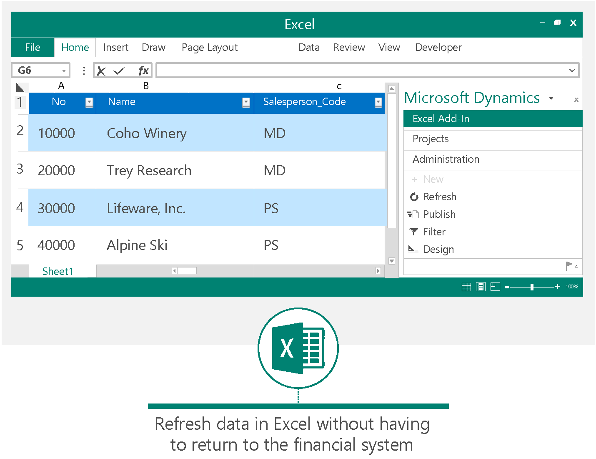Open the Salesperson_Code column filter dropdown
This screenshot has height=459, width=596.
[378, 102]
